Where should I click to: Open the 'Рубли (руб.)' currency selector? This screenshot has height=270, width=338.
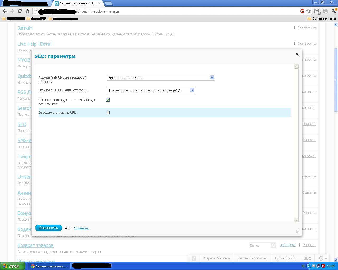286,258
